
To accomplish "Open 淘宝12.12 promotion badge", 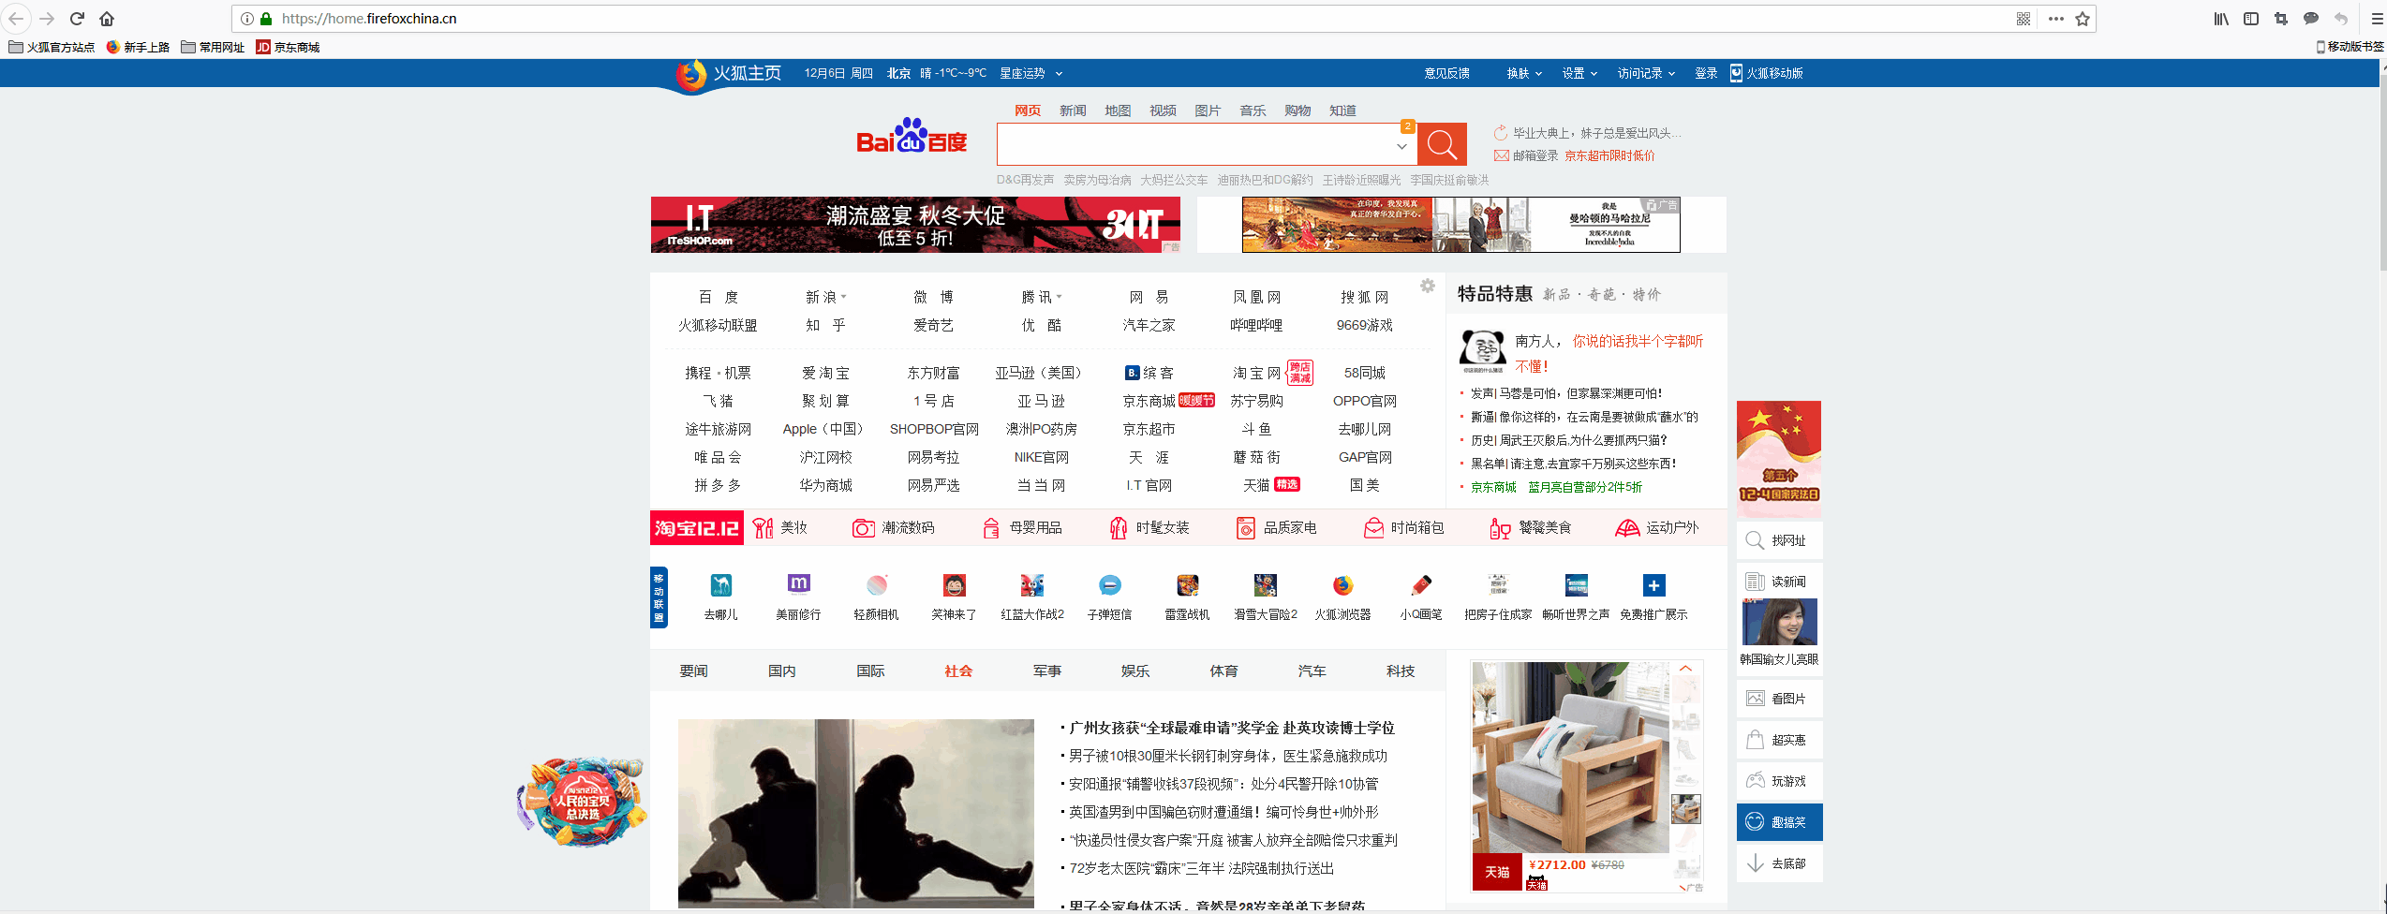I will pos(696,528).
